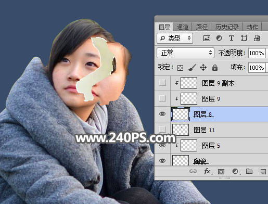Show the 图层 9 副本 layer
Image resolution: width=268 pixels, height=204 pixels.
tap(162, 83)
